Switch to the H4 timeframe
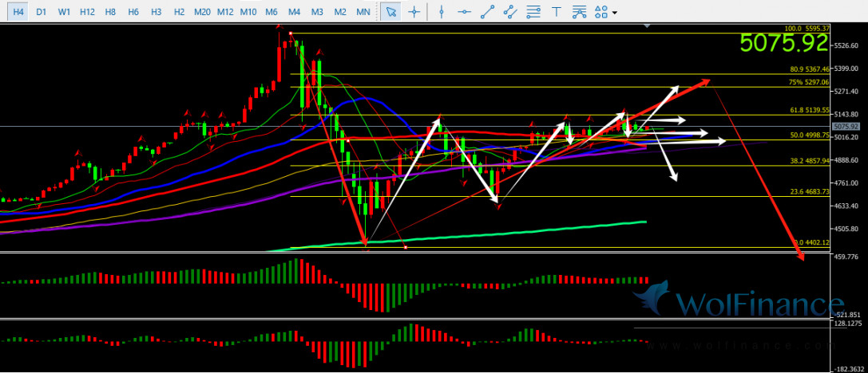 (x=18, y=12)
